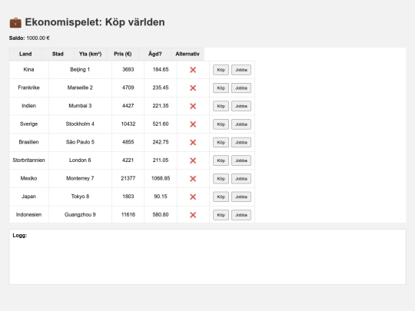Click Jobba for Tokyo 8
Screen dimensions: 415x311
(x=241, y=197)
